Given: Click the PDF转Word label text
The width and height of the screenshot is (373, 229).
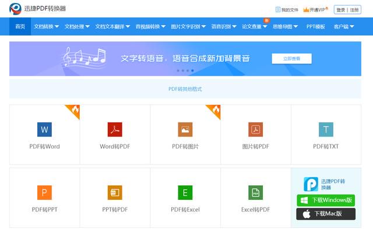Looking at the screenshot, I should coord(44,146).
